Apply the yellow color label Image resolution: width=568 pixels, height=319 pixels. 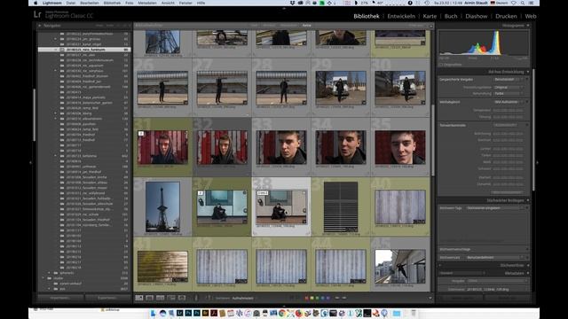(312, 298)
